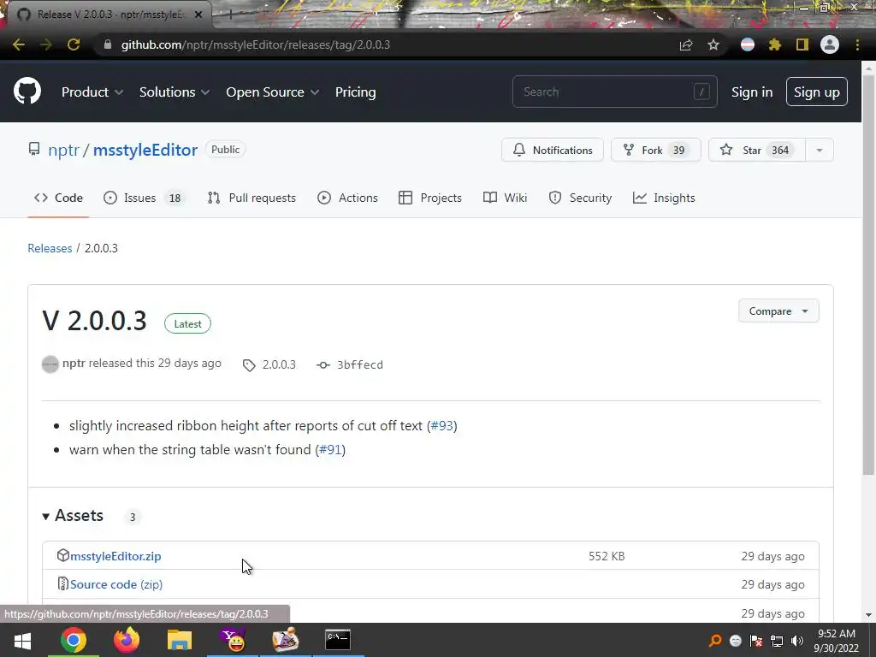Open the Star lists dropdown arrow
This screenshot has width=876, height=657.
[x=819, y=151]
